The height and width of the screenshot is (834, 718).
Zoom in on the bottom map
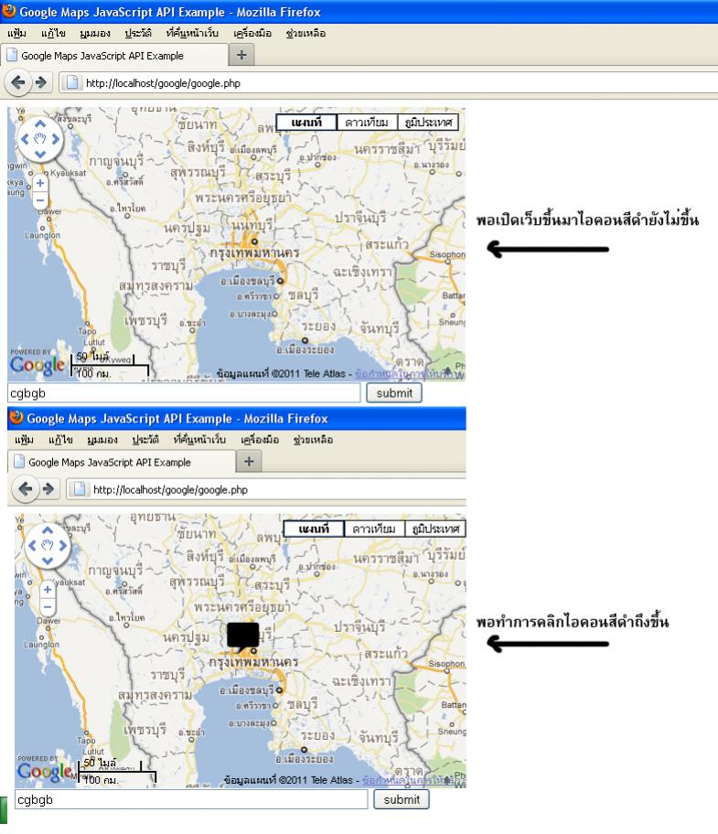(x=48, y=589)
